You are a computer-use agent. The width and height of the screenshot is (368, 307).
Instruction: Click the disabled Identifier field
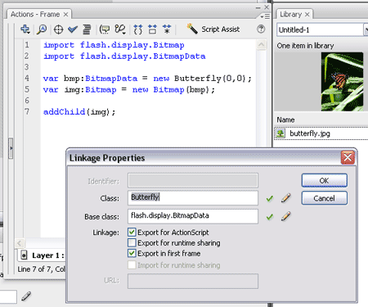pyautogui.click(x=193, y=180)
